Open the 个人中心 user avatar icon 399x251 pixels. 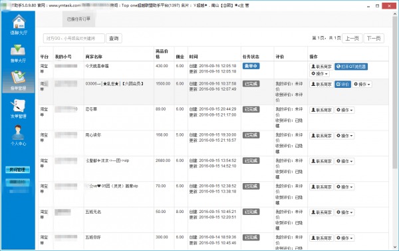point(18,132)
